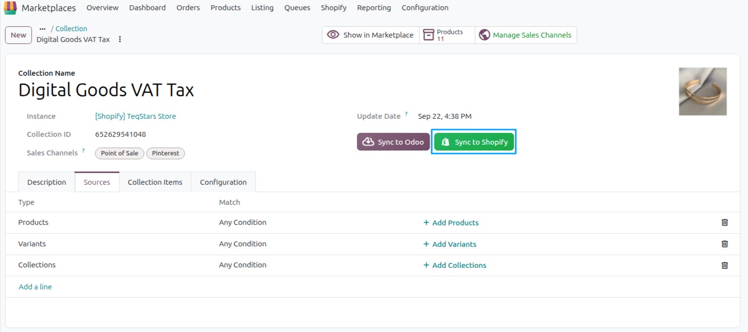The height and width of the screenshot is (332, 748).
Task: Create a New record
Action: click(x=19, y=35)
